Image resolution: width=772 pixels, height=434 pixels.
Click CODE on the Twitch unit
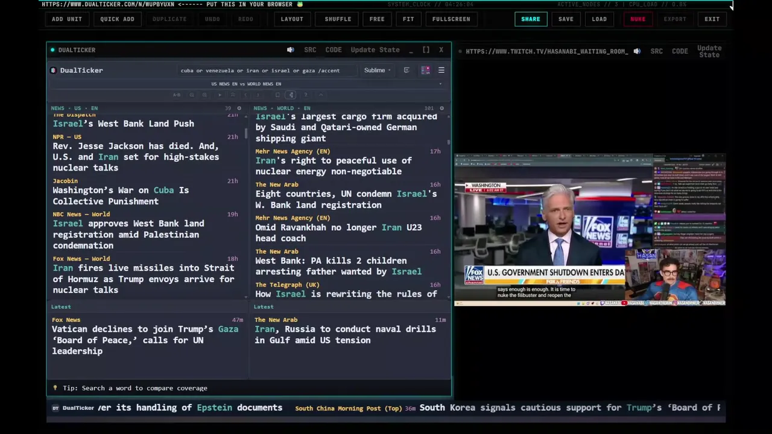click(680, 51)
